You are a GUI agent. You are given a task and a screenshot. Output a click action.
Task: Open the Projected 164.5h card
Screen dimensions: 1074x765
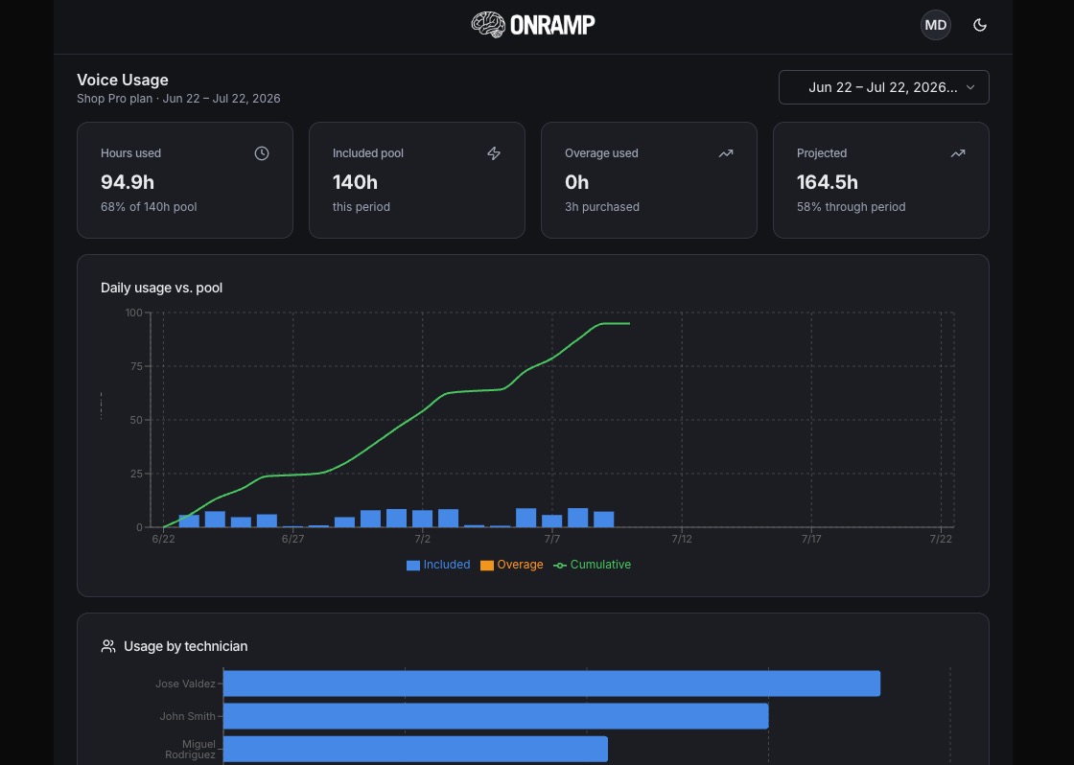click(x=881, y=180)
